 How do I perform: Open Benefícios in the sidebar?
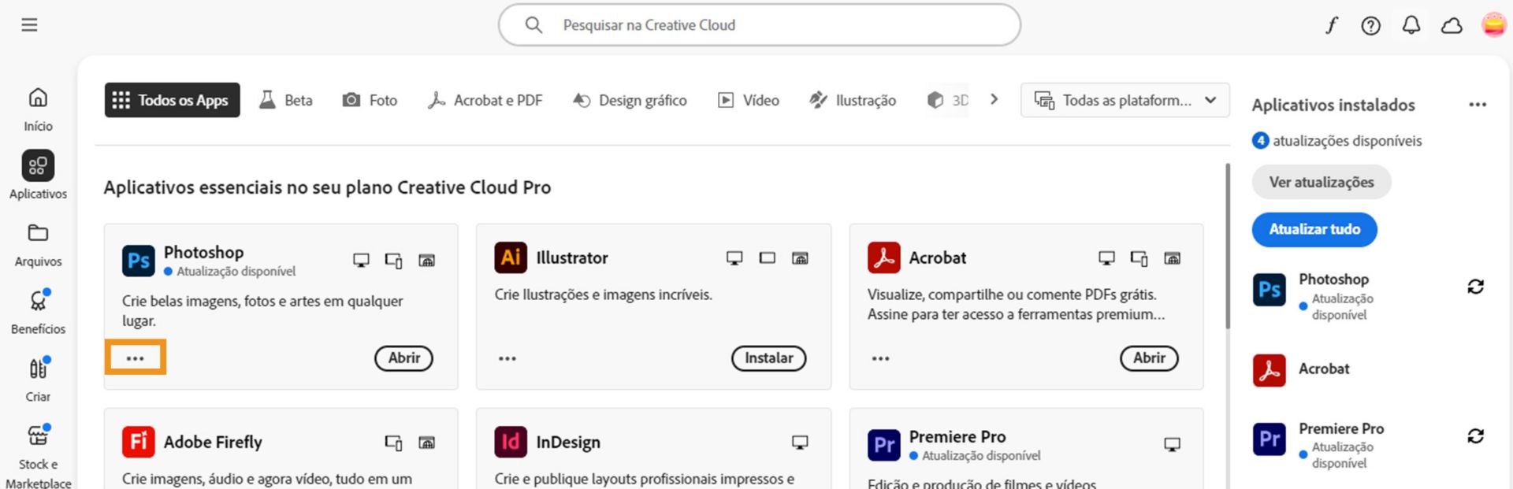click(38, 312)
